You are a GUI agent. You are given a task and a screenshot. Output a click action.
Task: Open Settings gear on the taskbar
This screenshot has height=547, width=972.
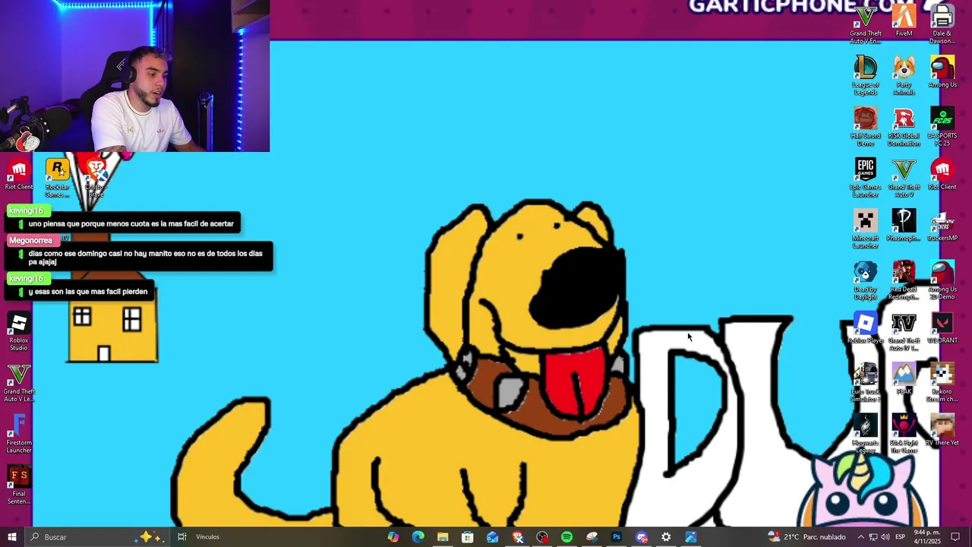[x=666, y=537]
